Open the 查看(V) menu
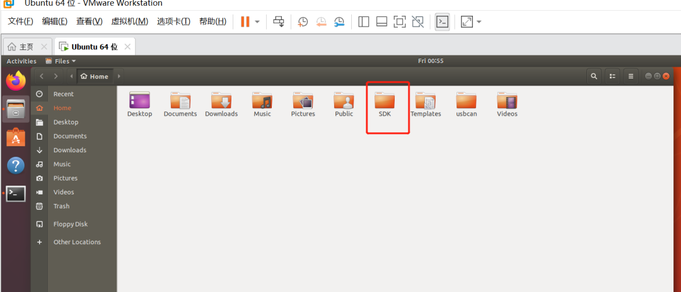The image size is (681, 292). [x=90, y=21]
